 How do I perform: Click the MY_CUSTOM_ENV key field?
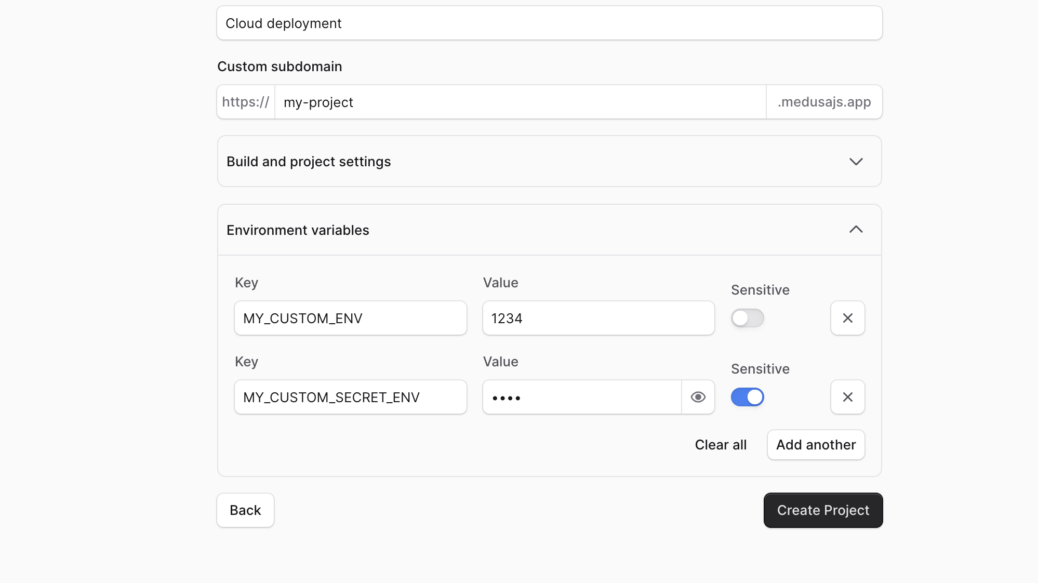point(350,318)
